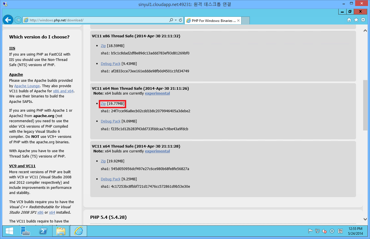Download Debug Pack 9.09MB x64 Non Thread Safe
The image size is (370, 239).
pos(110,121)
